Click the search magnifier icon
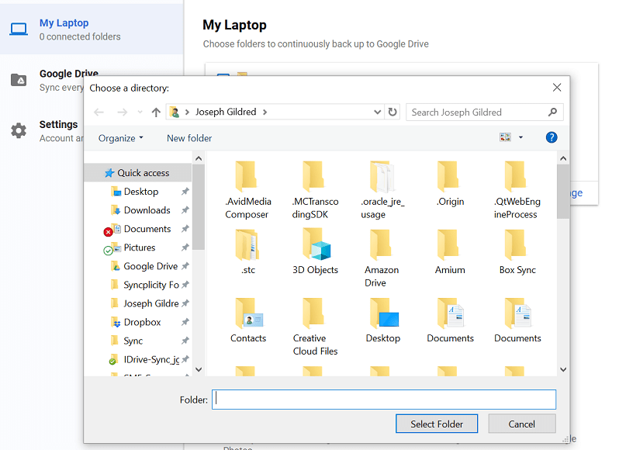The width and height of the screenshot is (619, 450). coord(552,112)
